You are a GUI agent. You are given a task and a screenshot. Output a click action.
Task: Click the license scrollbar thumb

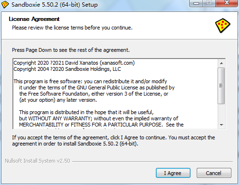coord(221,86)
